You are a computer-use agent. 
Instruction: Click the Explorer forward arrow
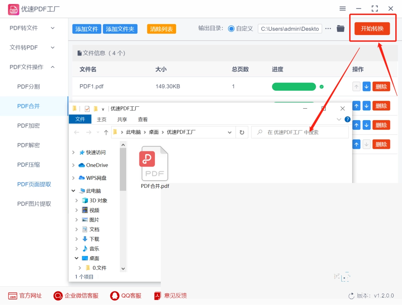pyautogui.click(x=89, y=132)
